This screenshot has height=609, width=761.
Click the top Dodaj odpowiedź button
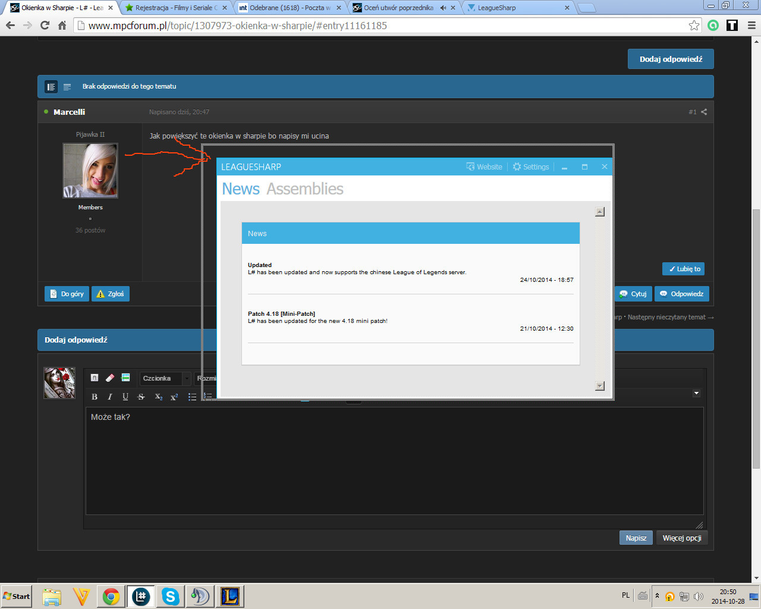pos(671,59)
